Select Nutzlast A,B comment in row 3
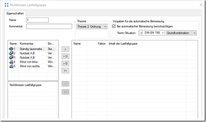The image size is (206, 122). pyautogui.click(x=27, y=58)
